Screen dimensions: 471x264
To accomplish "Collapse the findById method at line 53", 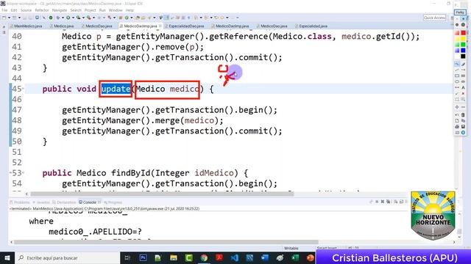I will (x=24, y=173).
